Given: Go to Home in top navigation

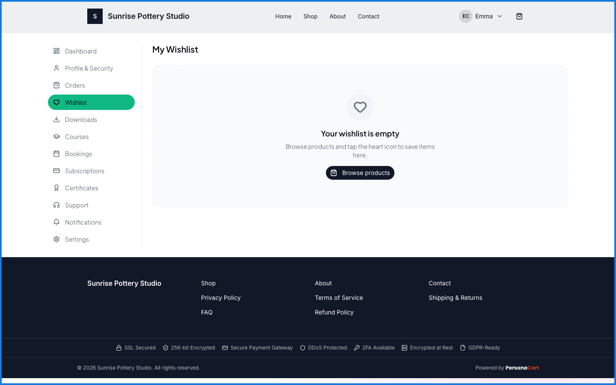Looking at the screenshot, I should 283,16.
